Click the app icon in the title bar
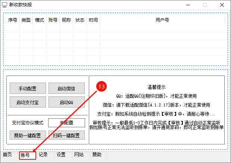The width and height of the screenshot is (231, 163). pyautogui.click(x=4, y=5)
